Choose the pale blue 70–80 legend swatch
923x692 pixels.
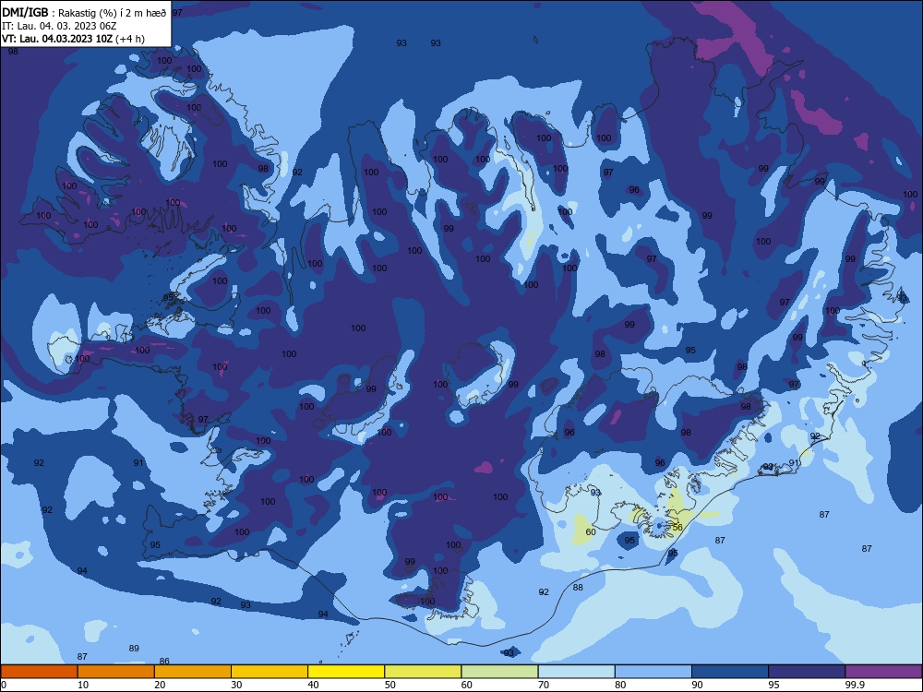576,672
